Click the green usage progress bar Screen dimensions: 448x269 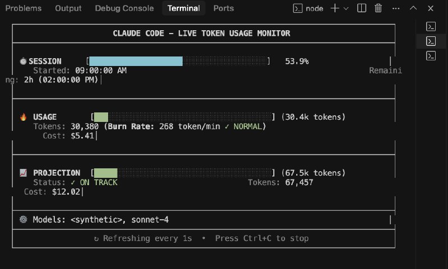[x=101, y=117]
